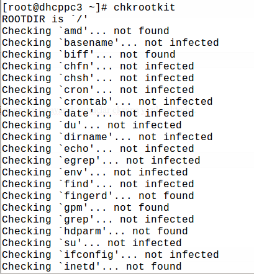Click the 'dirname' check line

click(107, 137)
